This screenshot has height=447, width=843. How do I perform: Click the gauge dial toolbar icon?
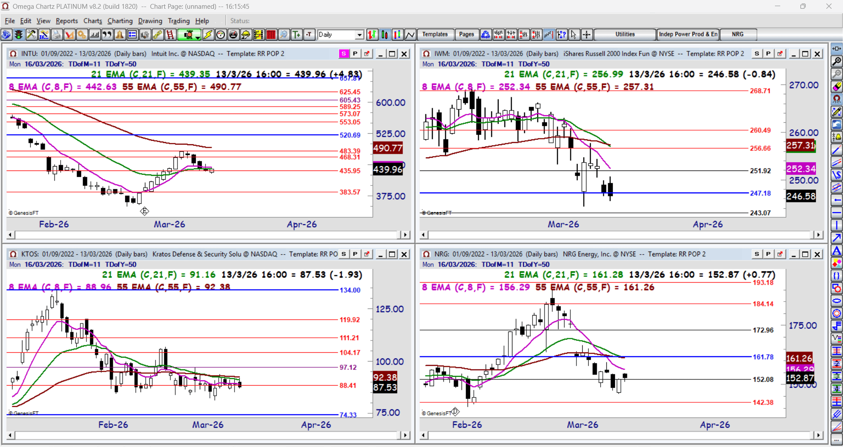point(221,35)
